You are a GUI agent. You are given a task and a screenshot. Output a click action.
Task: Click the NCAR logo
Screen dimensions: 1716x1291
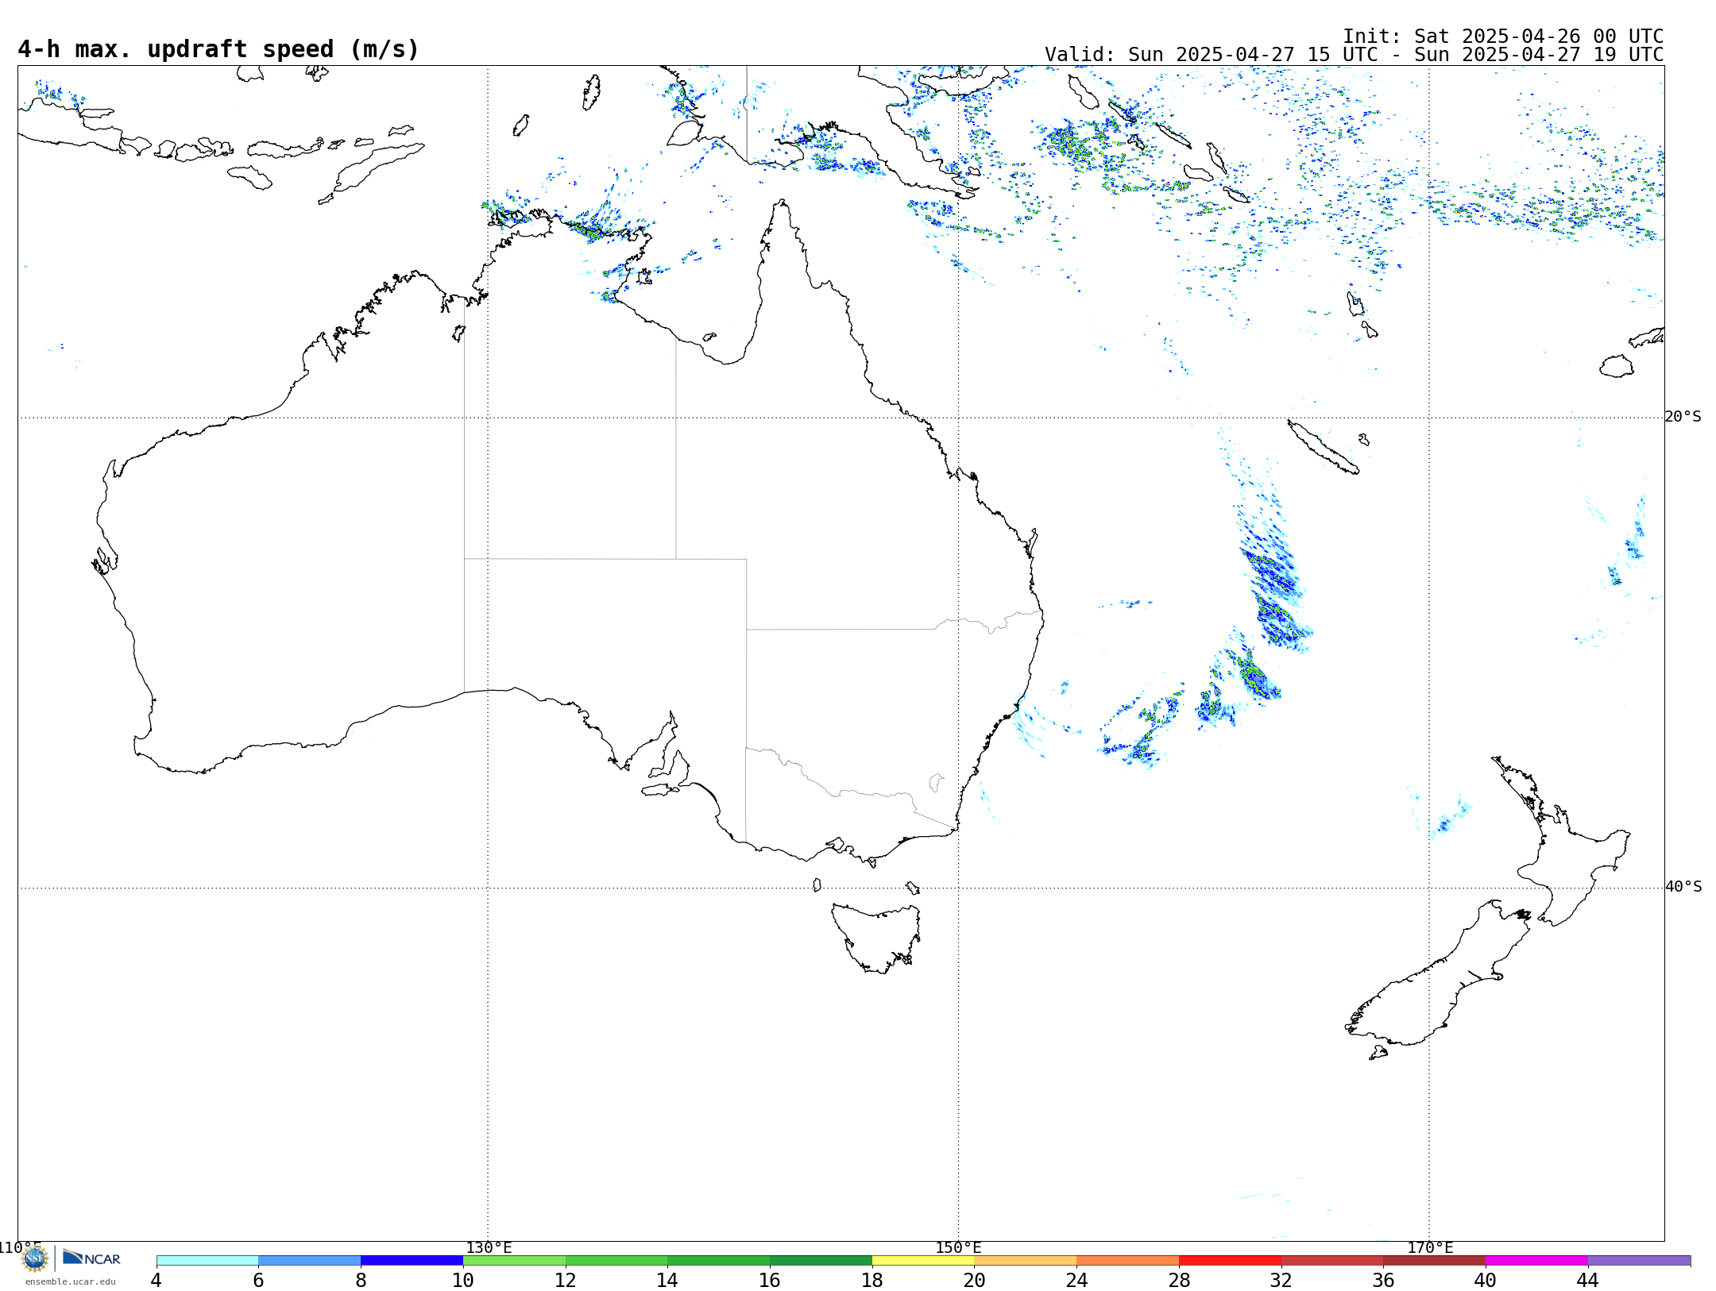pyautogui.click(x=91, y=1258)
